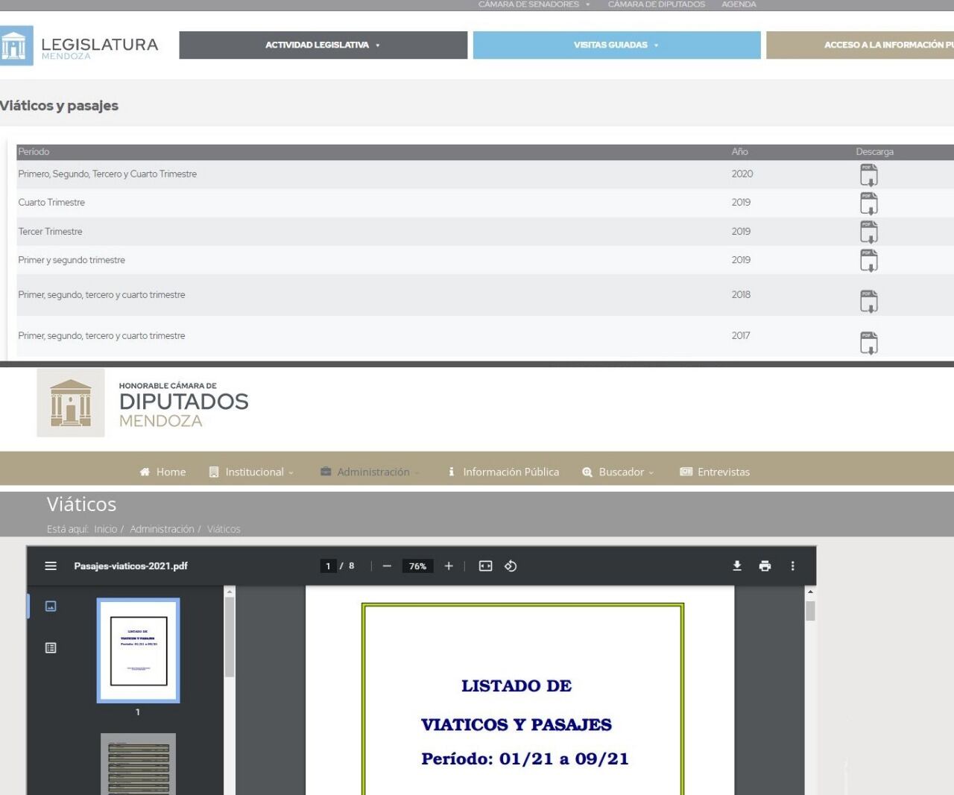Viewport: 954px width, 795px height.
Task: Click the Viáticos breadcrumb link
Action: click(224, 529)
